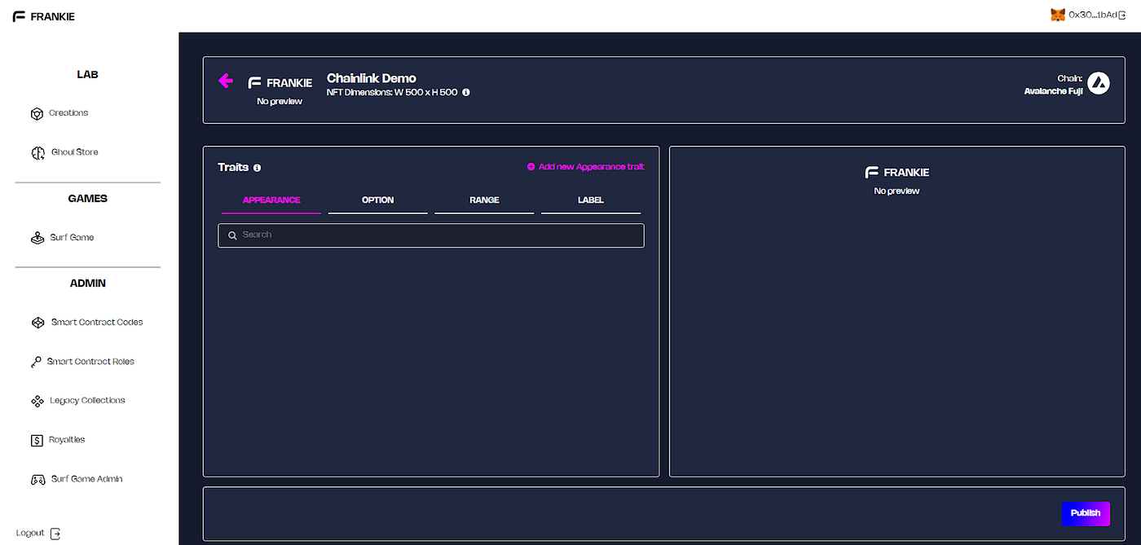This screenshot has height=545, width=1141.
Task: Click the Legacy Collections icon
Action: point(37,401)
